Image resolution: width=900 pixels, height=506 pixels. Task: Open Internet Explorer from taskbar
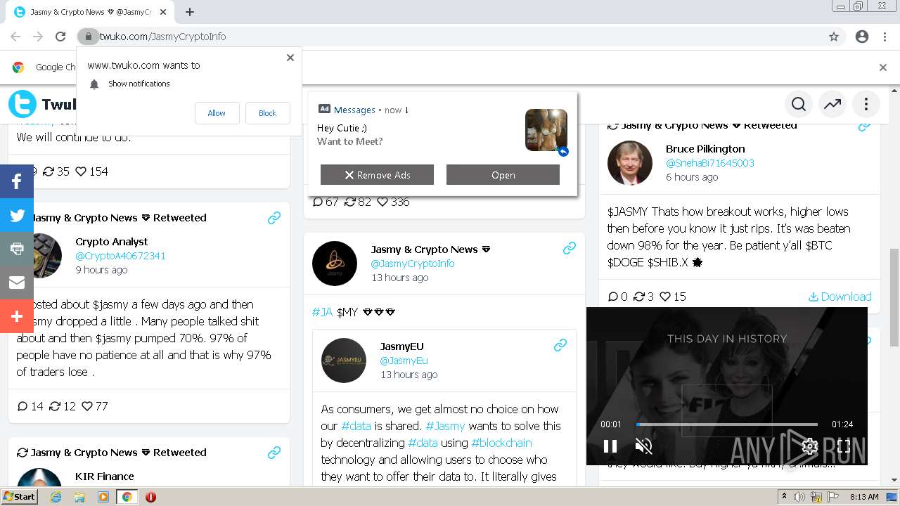tap(56, 497)
